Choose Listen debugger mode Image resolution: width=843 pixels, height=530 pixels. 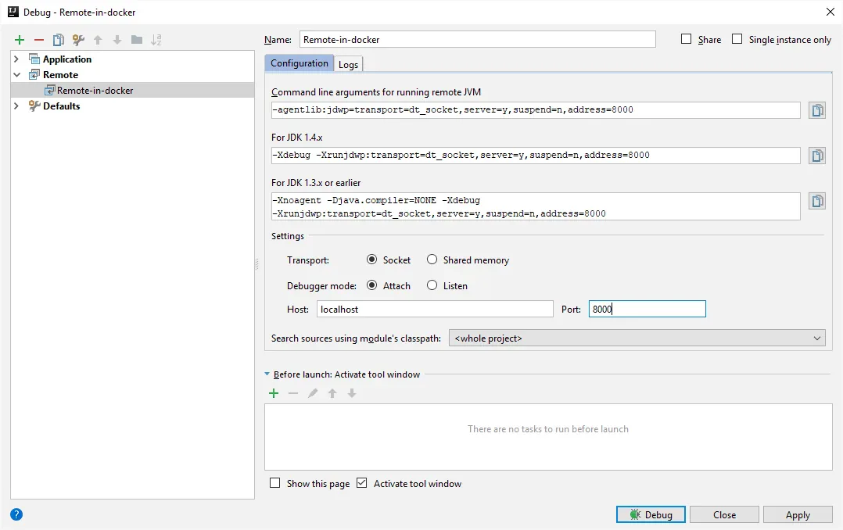[432, 285]
